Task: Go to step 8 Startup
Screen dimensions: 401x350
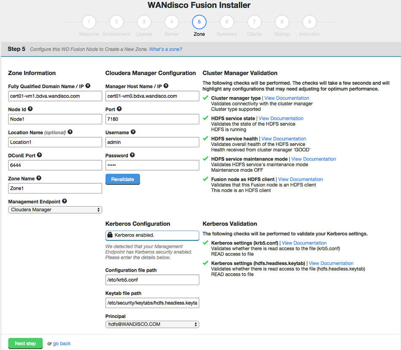Action: tap(282, 22)
